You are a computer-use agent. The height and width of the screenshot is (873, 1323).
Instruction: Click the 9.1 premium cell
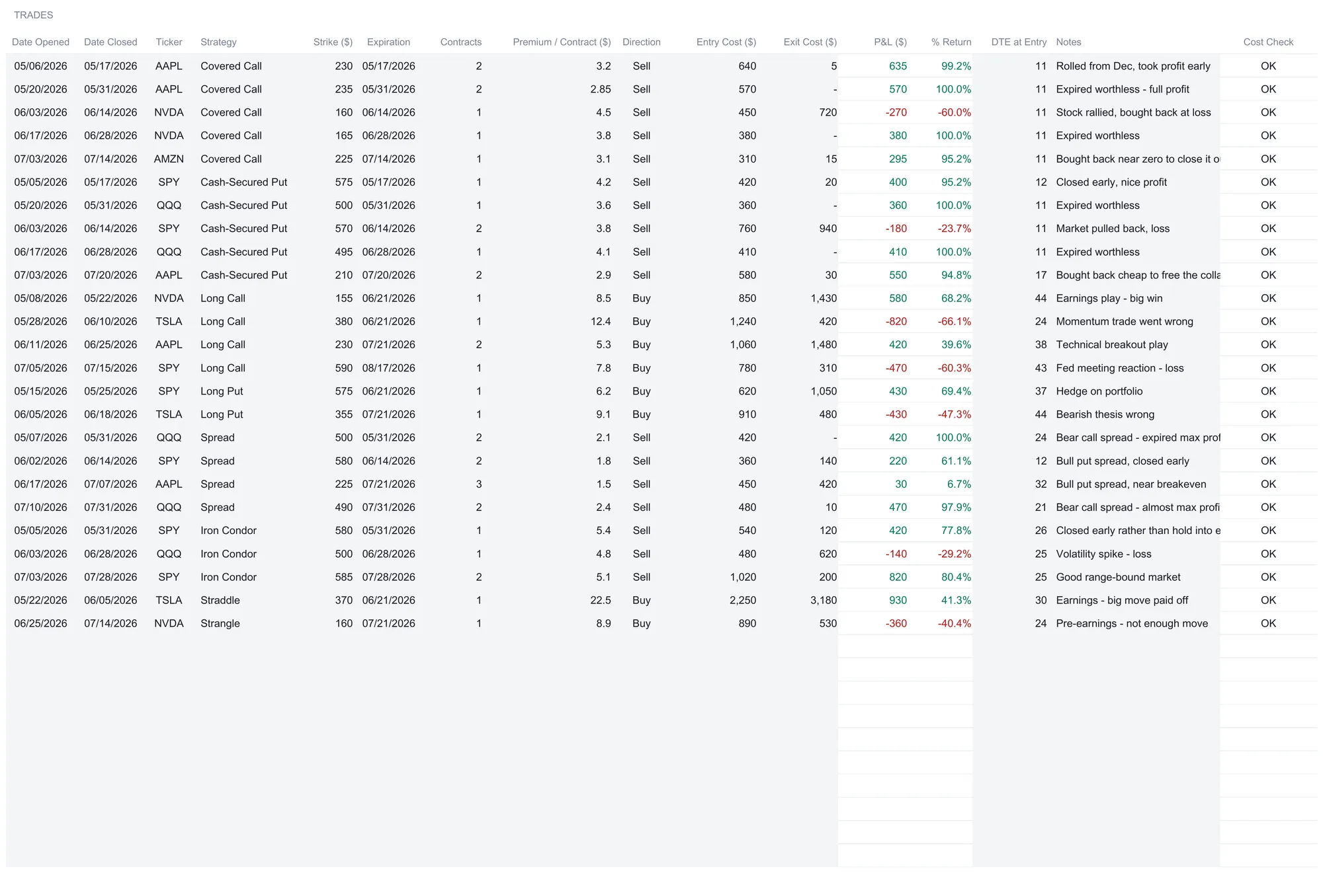click(603, 414)
